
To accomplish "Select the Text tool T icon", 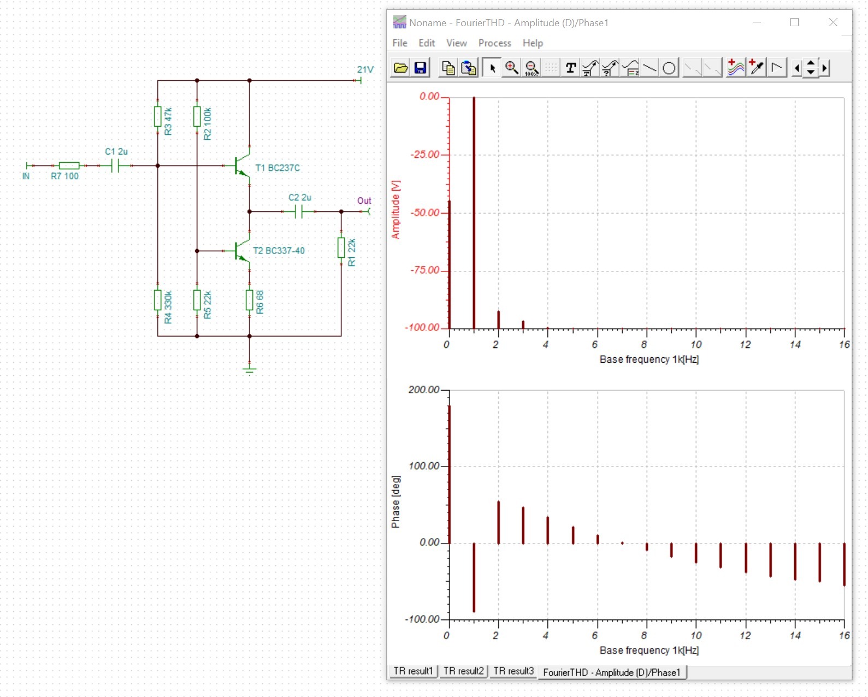I will (571, 68).
